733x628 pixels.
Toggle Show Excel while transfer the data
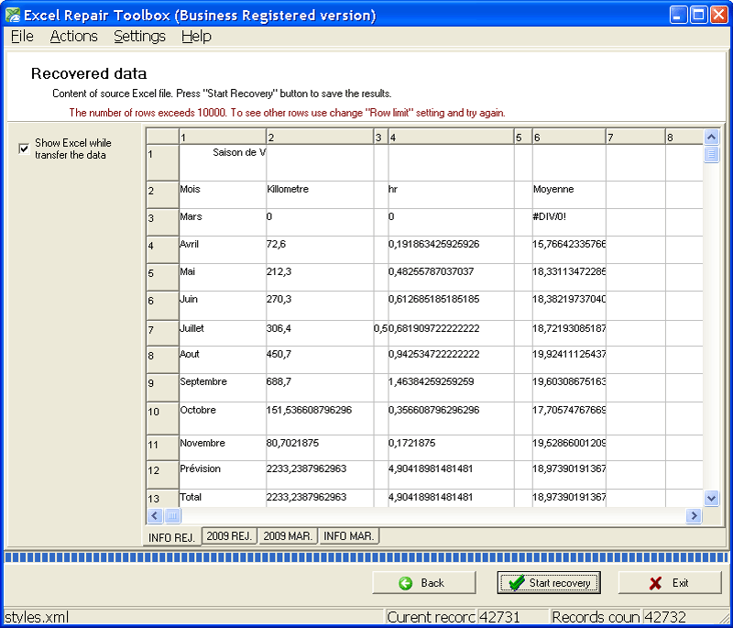[24, 149]
